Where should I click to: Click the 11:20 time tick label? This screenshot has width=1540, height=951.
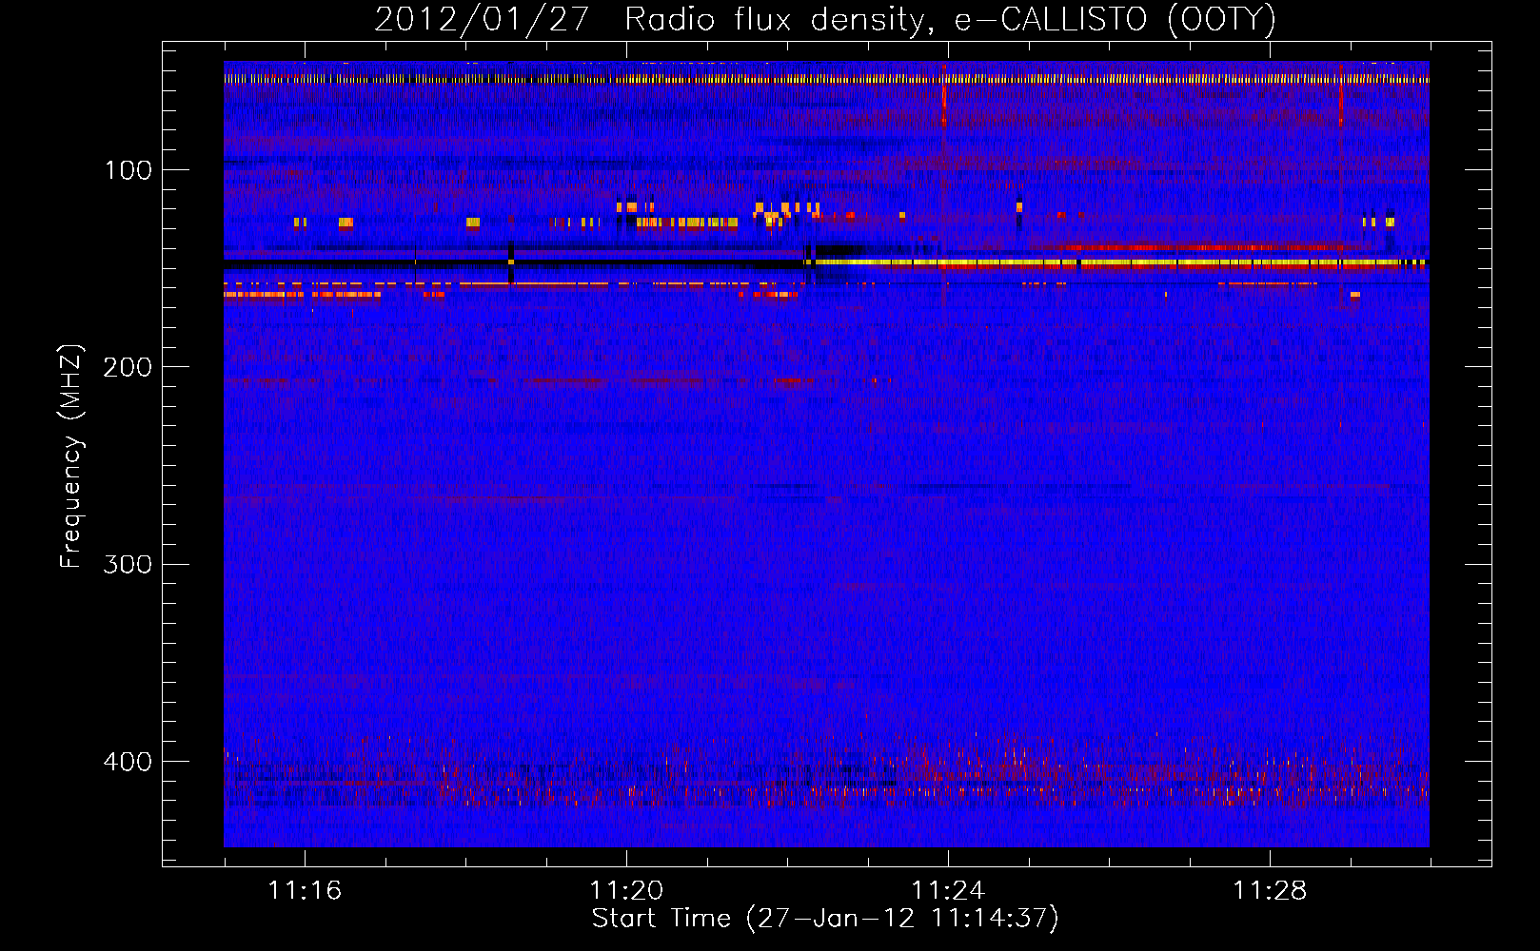(626, 890)
